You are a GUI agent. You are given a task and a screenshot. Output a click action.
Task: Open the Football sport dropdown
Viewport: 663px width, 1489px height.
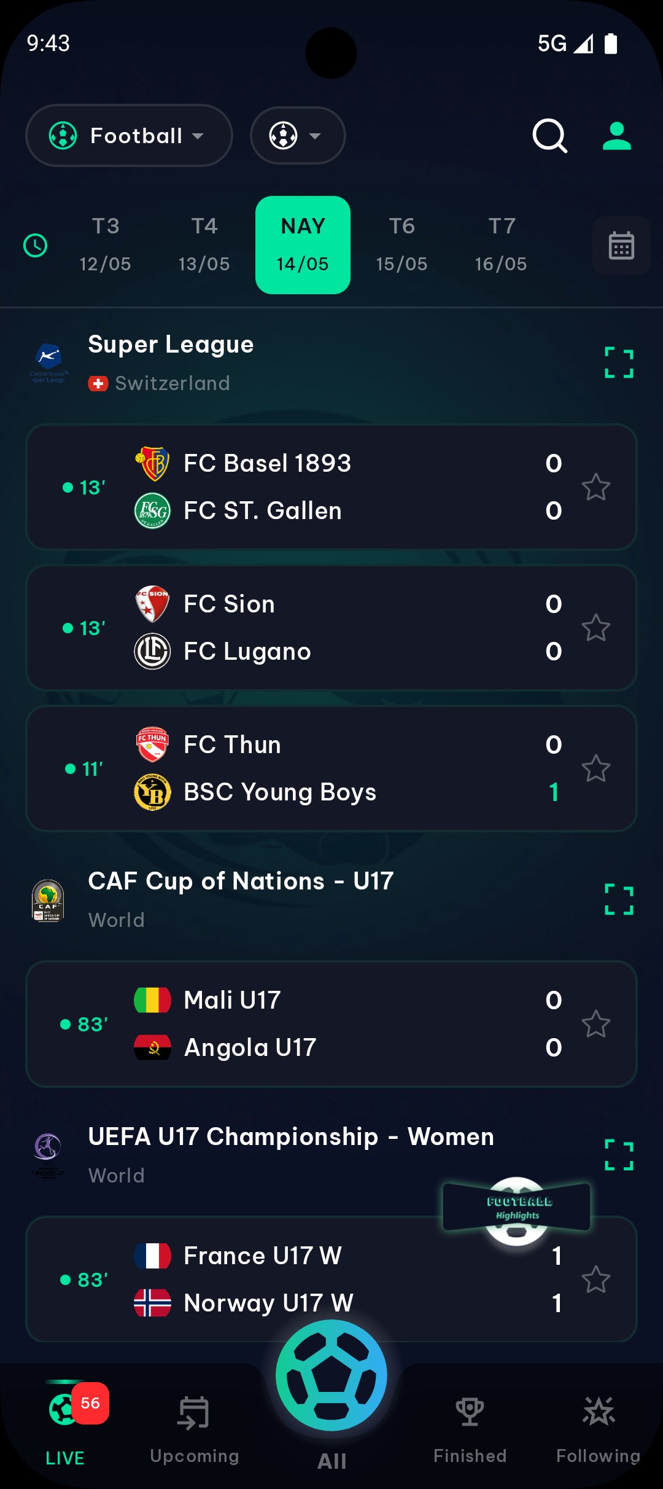coord(129,136)
